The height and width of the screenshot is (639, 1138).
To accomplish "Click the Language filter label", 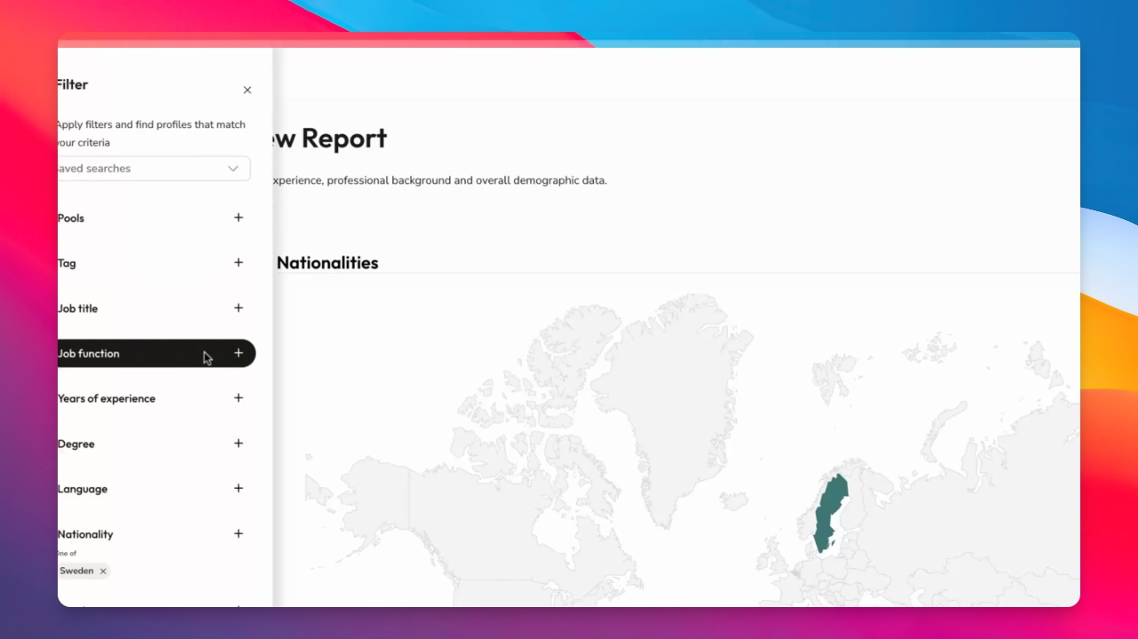I will click(82, 489).
